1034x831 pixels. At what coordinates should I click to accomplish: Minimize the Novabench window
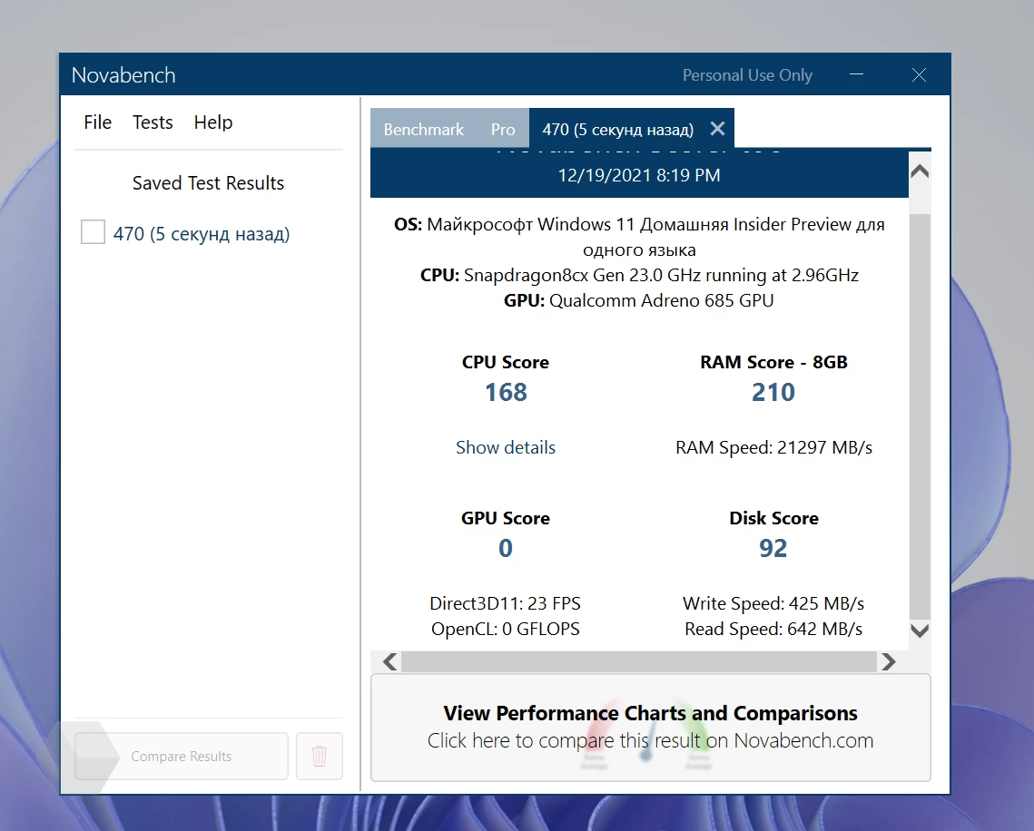[x=858, y=75]
